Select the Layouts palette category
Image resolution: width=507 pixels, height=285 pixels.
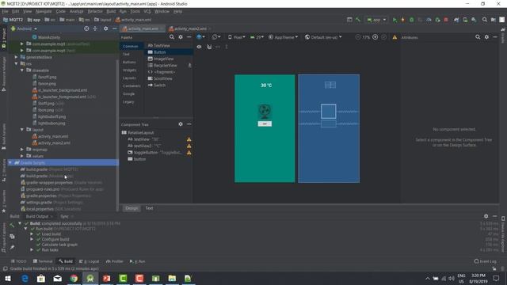click(129, 78)
